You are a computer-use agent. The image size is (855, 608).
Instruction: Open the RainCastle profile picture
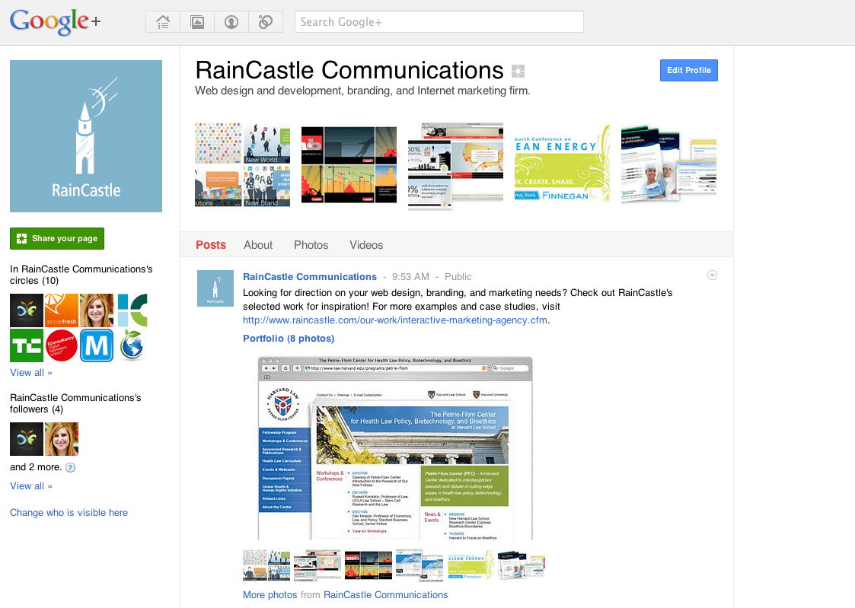86,136
